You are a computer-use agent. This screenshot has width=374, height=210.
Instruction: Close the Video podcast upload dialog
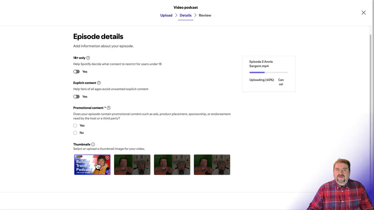click(x=363, y=13)
